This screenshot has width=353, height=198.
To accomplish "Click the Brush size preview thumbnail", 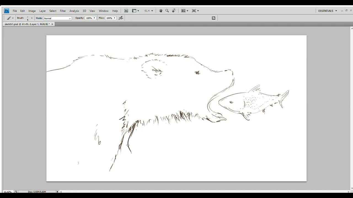I will click(x=28, y=18).
